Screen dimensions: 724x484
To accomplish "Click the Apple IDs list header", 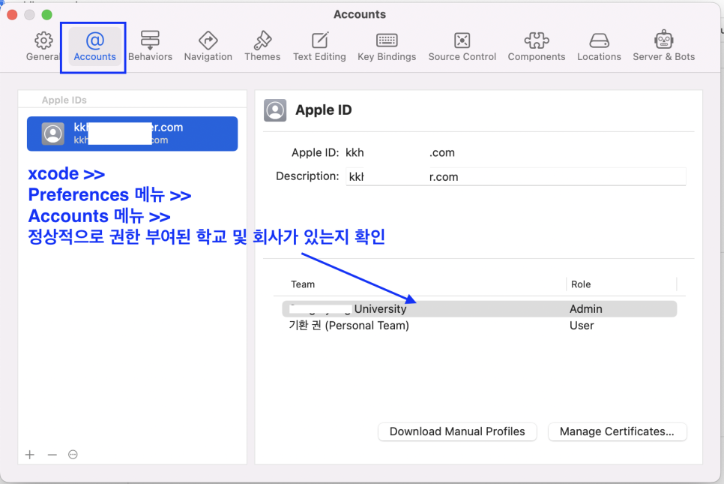I will pos(64,100).
